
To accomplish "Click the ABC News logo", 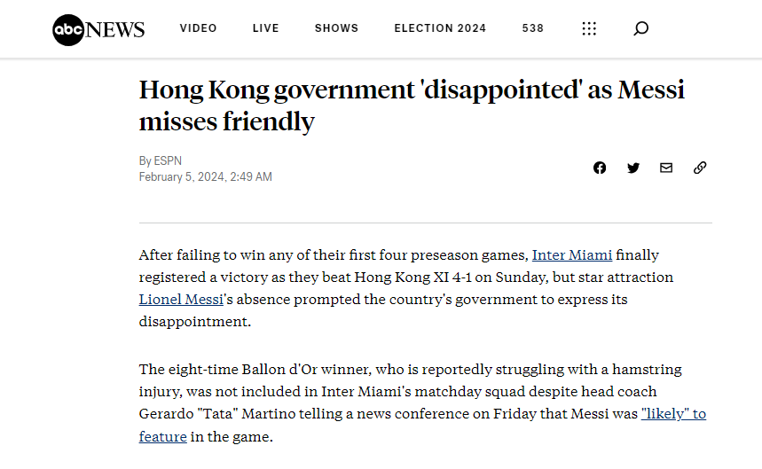I will click(98, 28).
